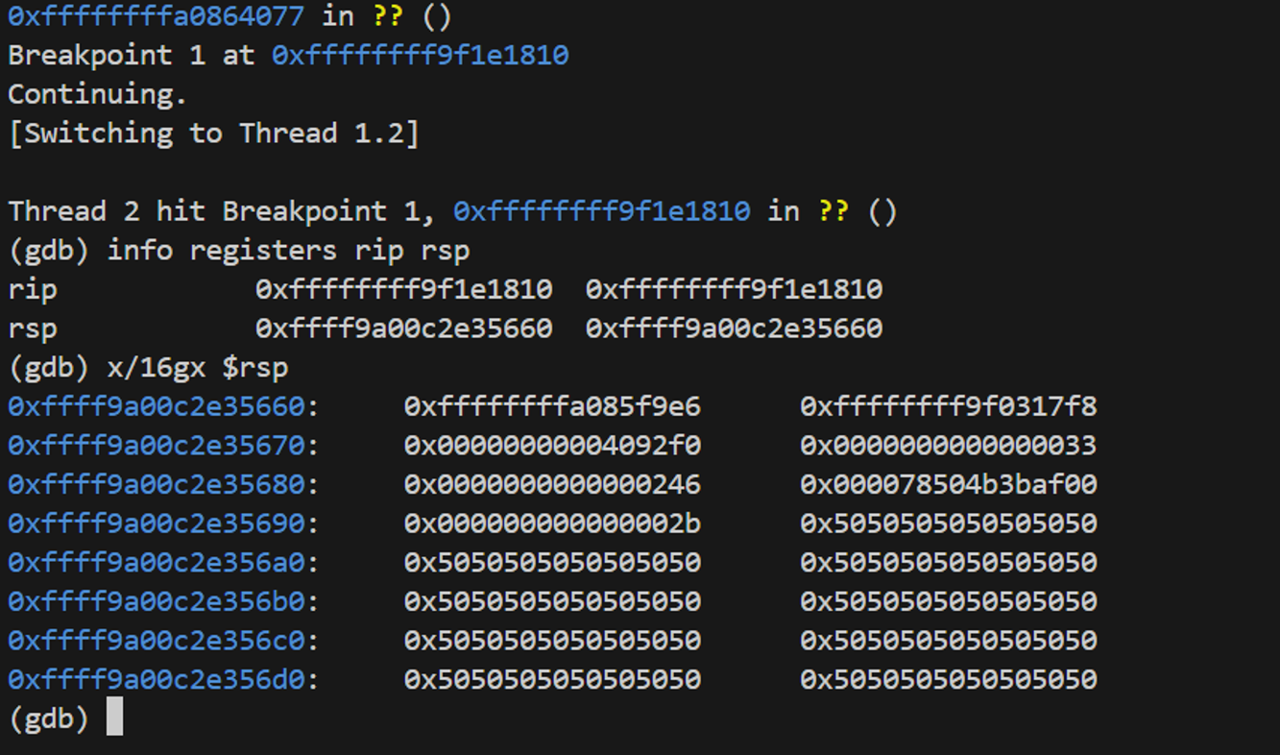Click the value 0x000078504b3baf00
The image size is (1280, 755).
[x=949, y=484]
